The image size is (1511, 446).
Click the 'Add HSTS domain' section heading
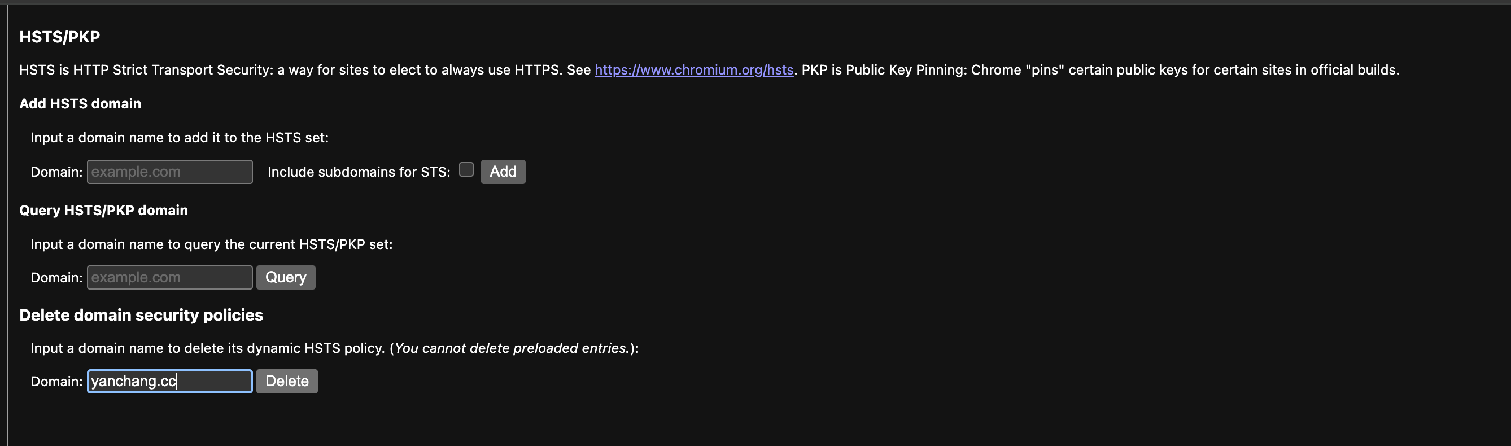click(80, 104)
